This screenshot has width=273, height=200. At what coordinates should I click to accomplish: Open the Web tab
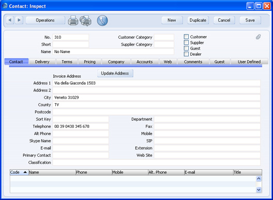168,62
